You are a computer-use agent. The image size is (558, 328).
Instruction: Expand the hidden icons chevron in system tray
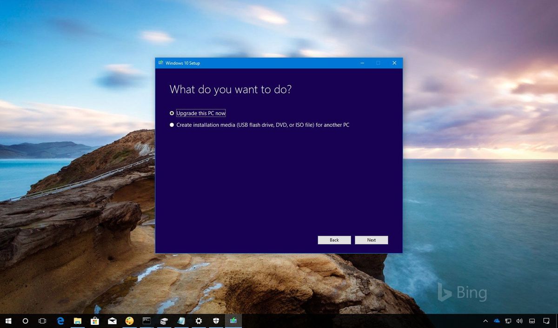click(x=485, y=321)
